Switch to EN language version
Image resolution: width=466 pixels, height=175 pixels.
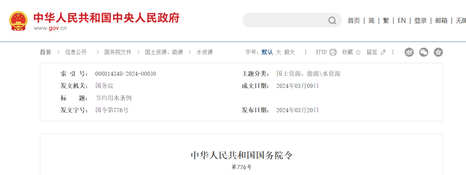(402, 21)
